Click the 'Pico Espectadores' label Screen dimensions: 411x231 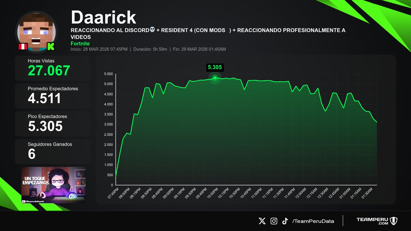point(47,116)
